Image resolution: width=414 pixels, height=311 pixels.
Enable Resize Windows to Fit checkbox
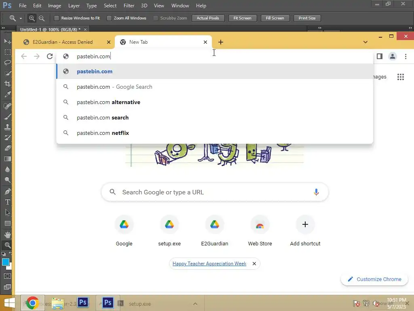(56, 18)
